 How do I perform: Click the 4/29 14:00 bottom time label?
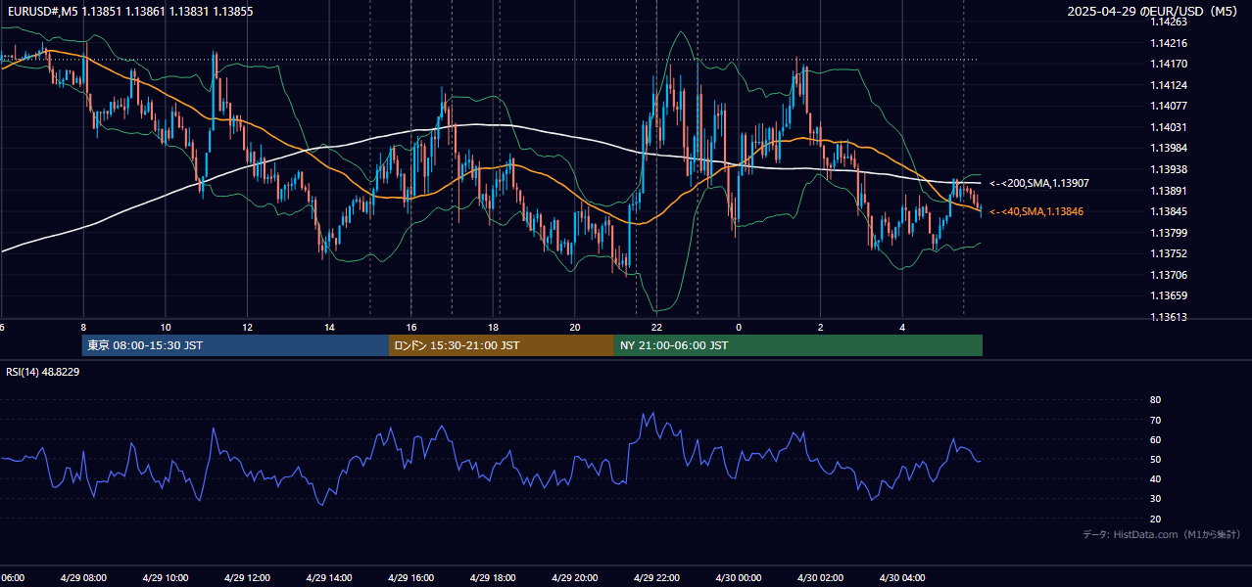click(329, 577)
